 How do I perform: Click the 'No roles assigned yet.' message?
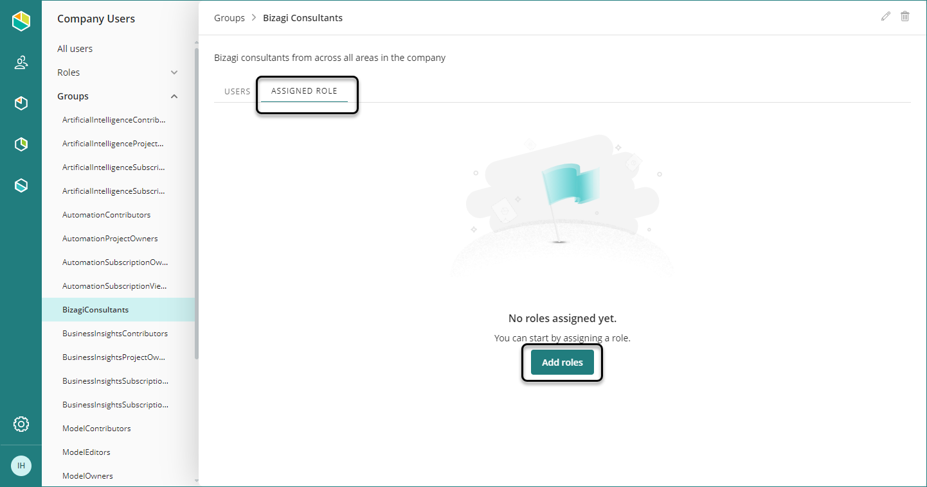[562, 318]
